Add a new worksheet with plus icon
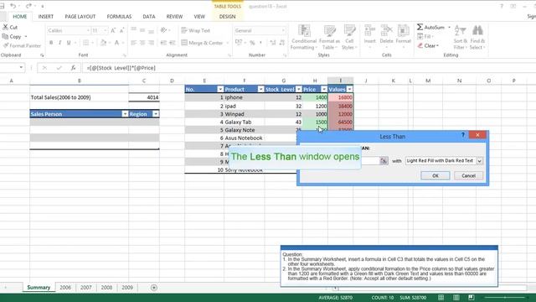536x302 pixels. 154,288
